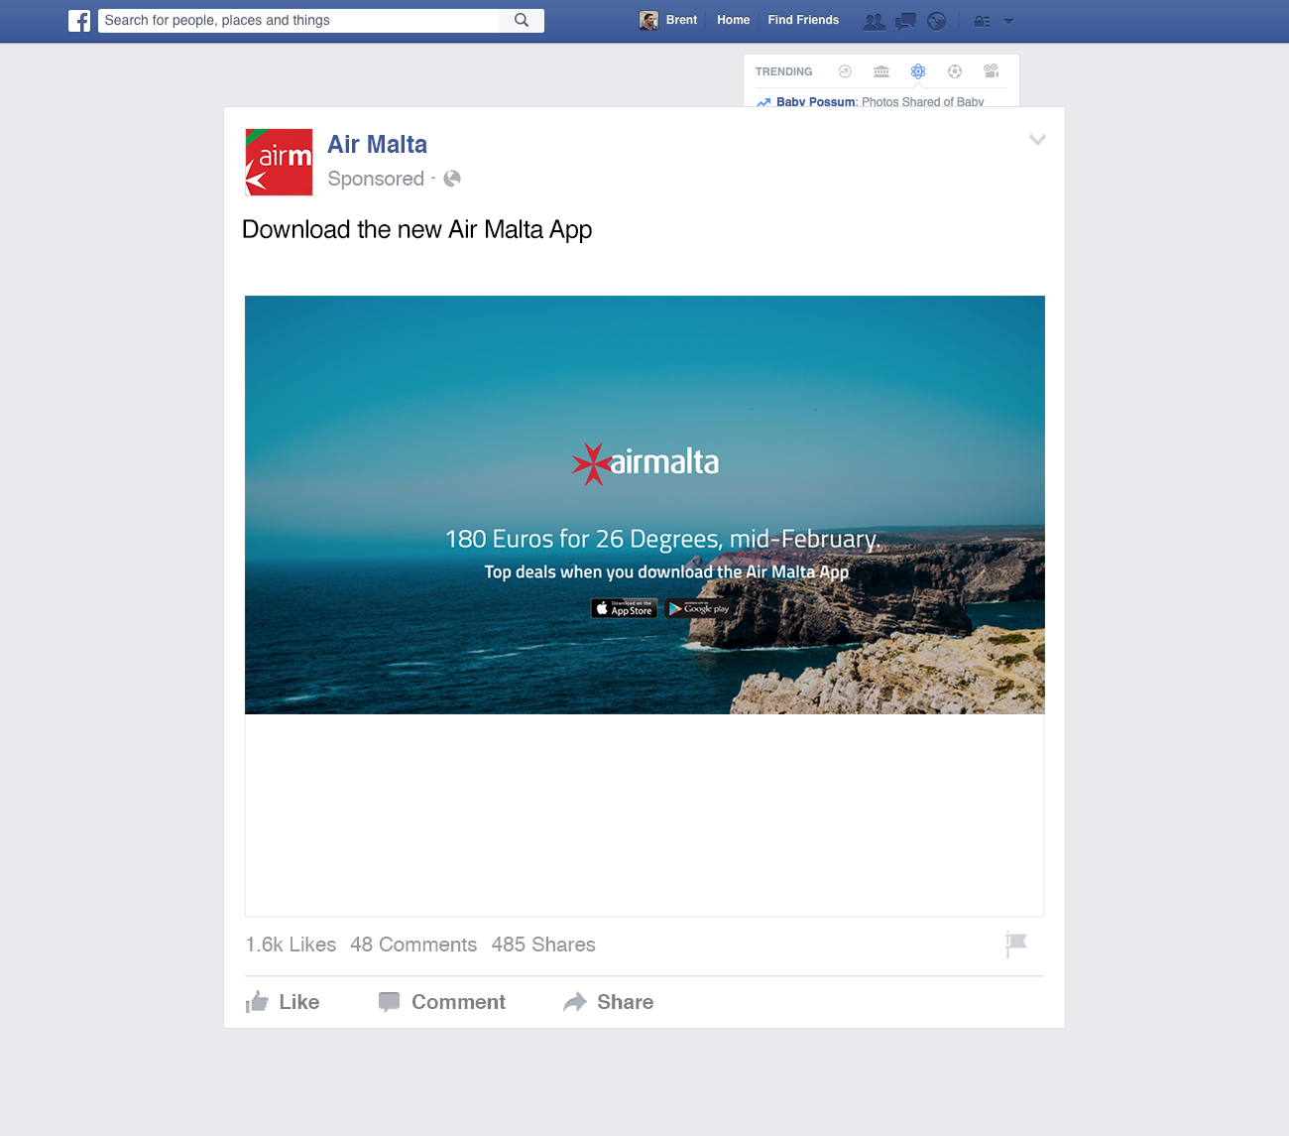Click the Facebook logo icon
The width and height of the screenshot is (1289, 1136).
(79, 20)
